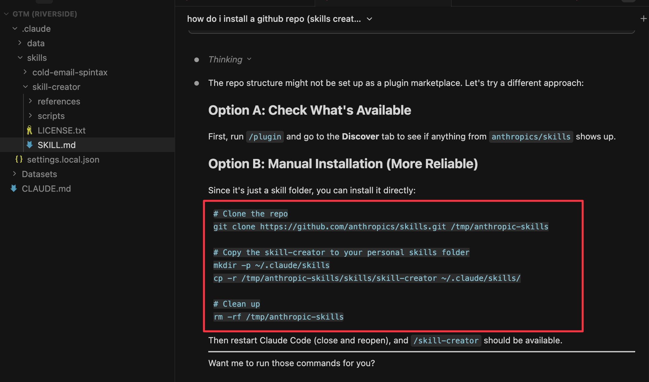Click the markdown icon beside CLAUDE.md

[x=14, y=188]
